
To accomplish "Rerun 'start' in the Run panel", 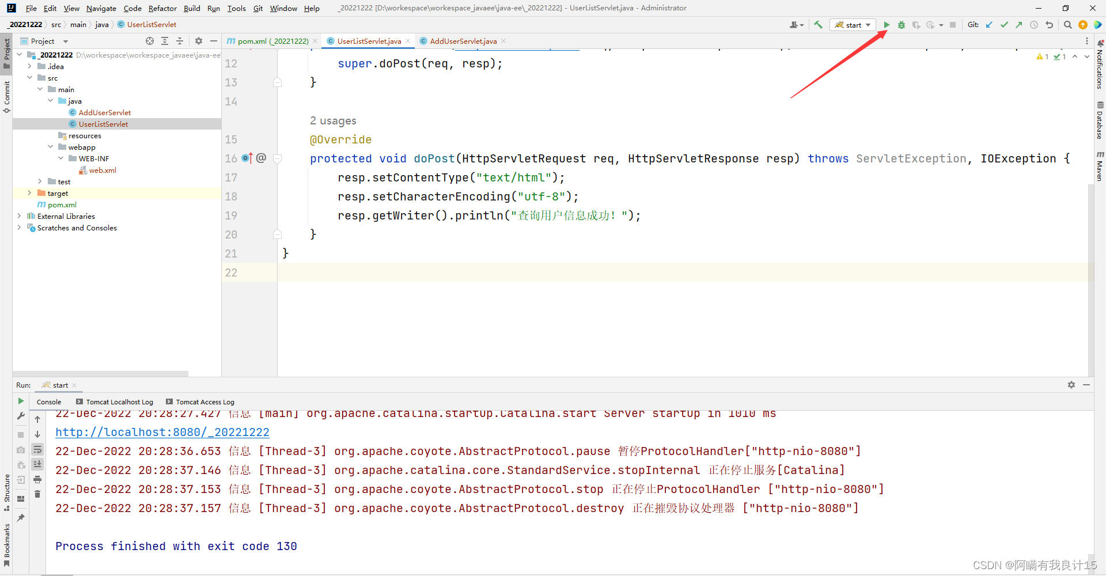I will [x=21, y=401].
